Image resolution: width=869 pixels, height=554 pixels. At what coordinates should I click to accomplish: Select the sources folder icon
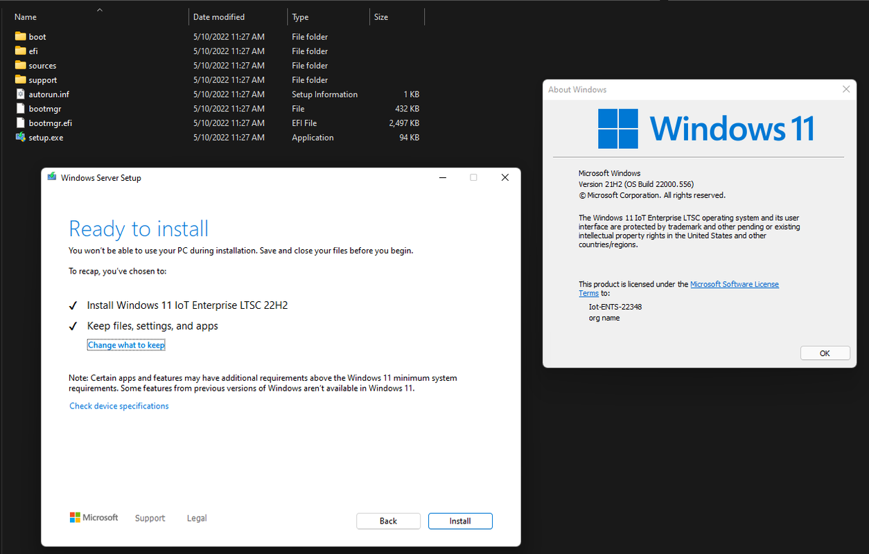[20, 66]
